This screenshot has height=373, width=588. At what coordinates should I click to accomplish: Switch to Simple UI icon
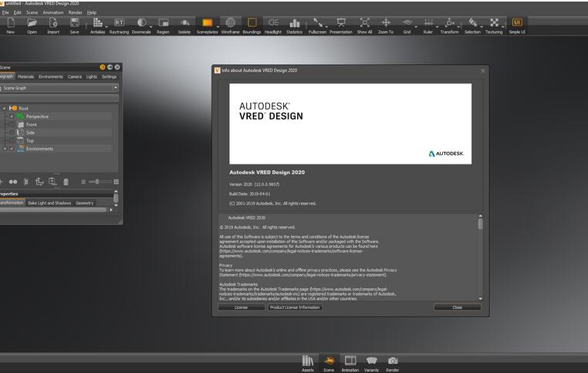(x=517, y=23)
